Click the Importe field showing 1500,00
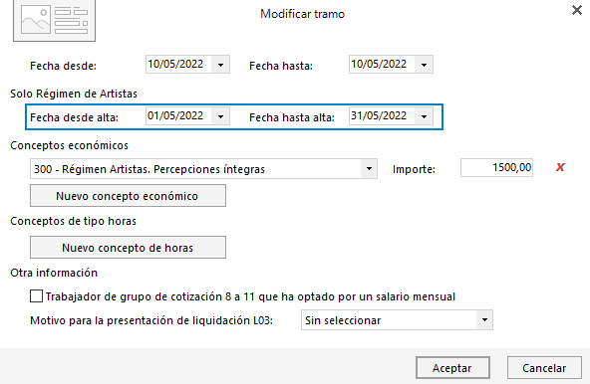Screen dimensions: 590x384 pos(496,167)
